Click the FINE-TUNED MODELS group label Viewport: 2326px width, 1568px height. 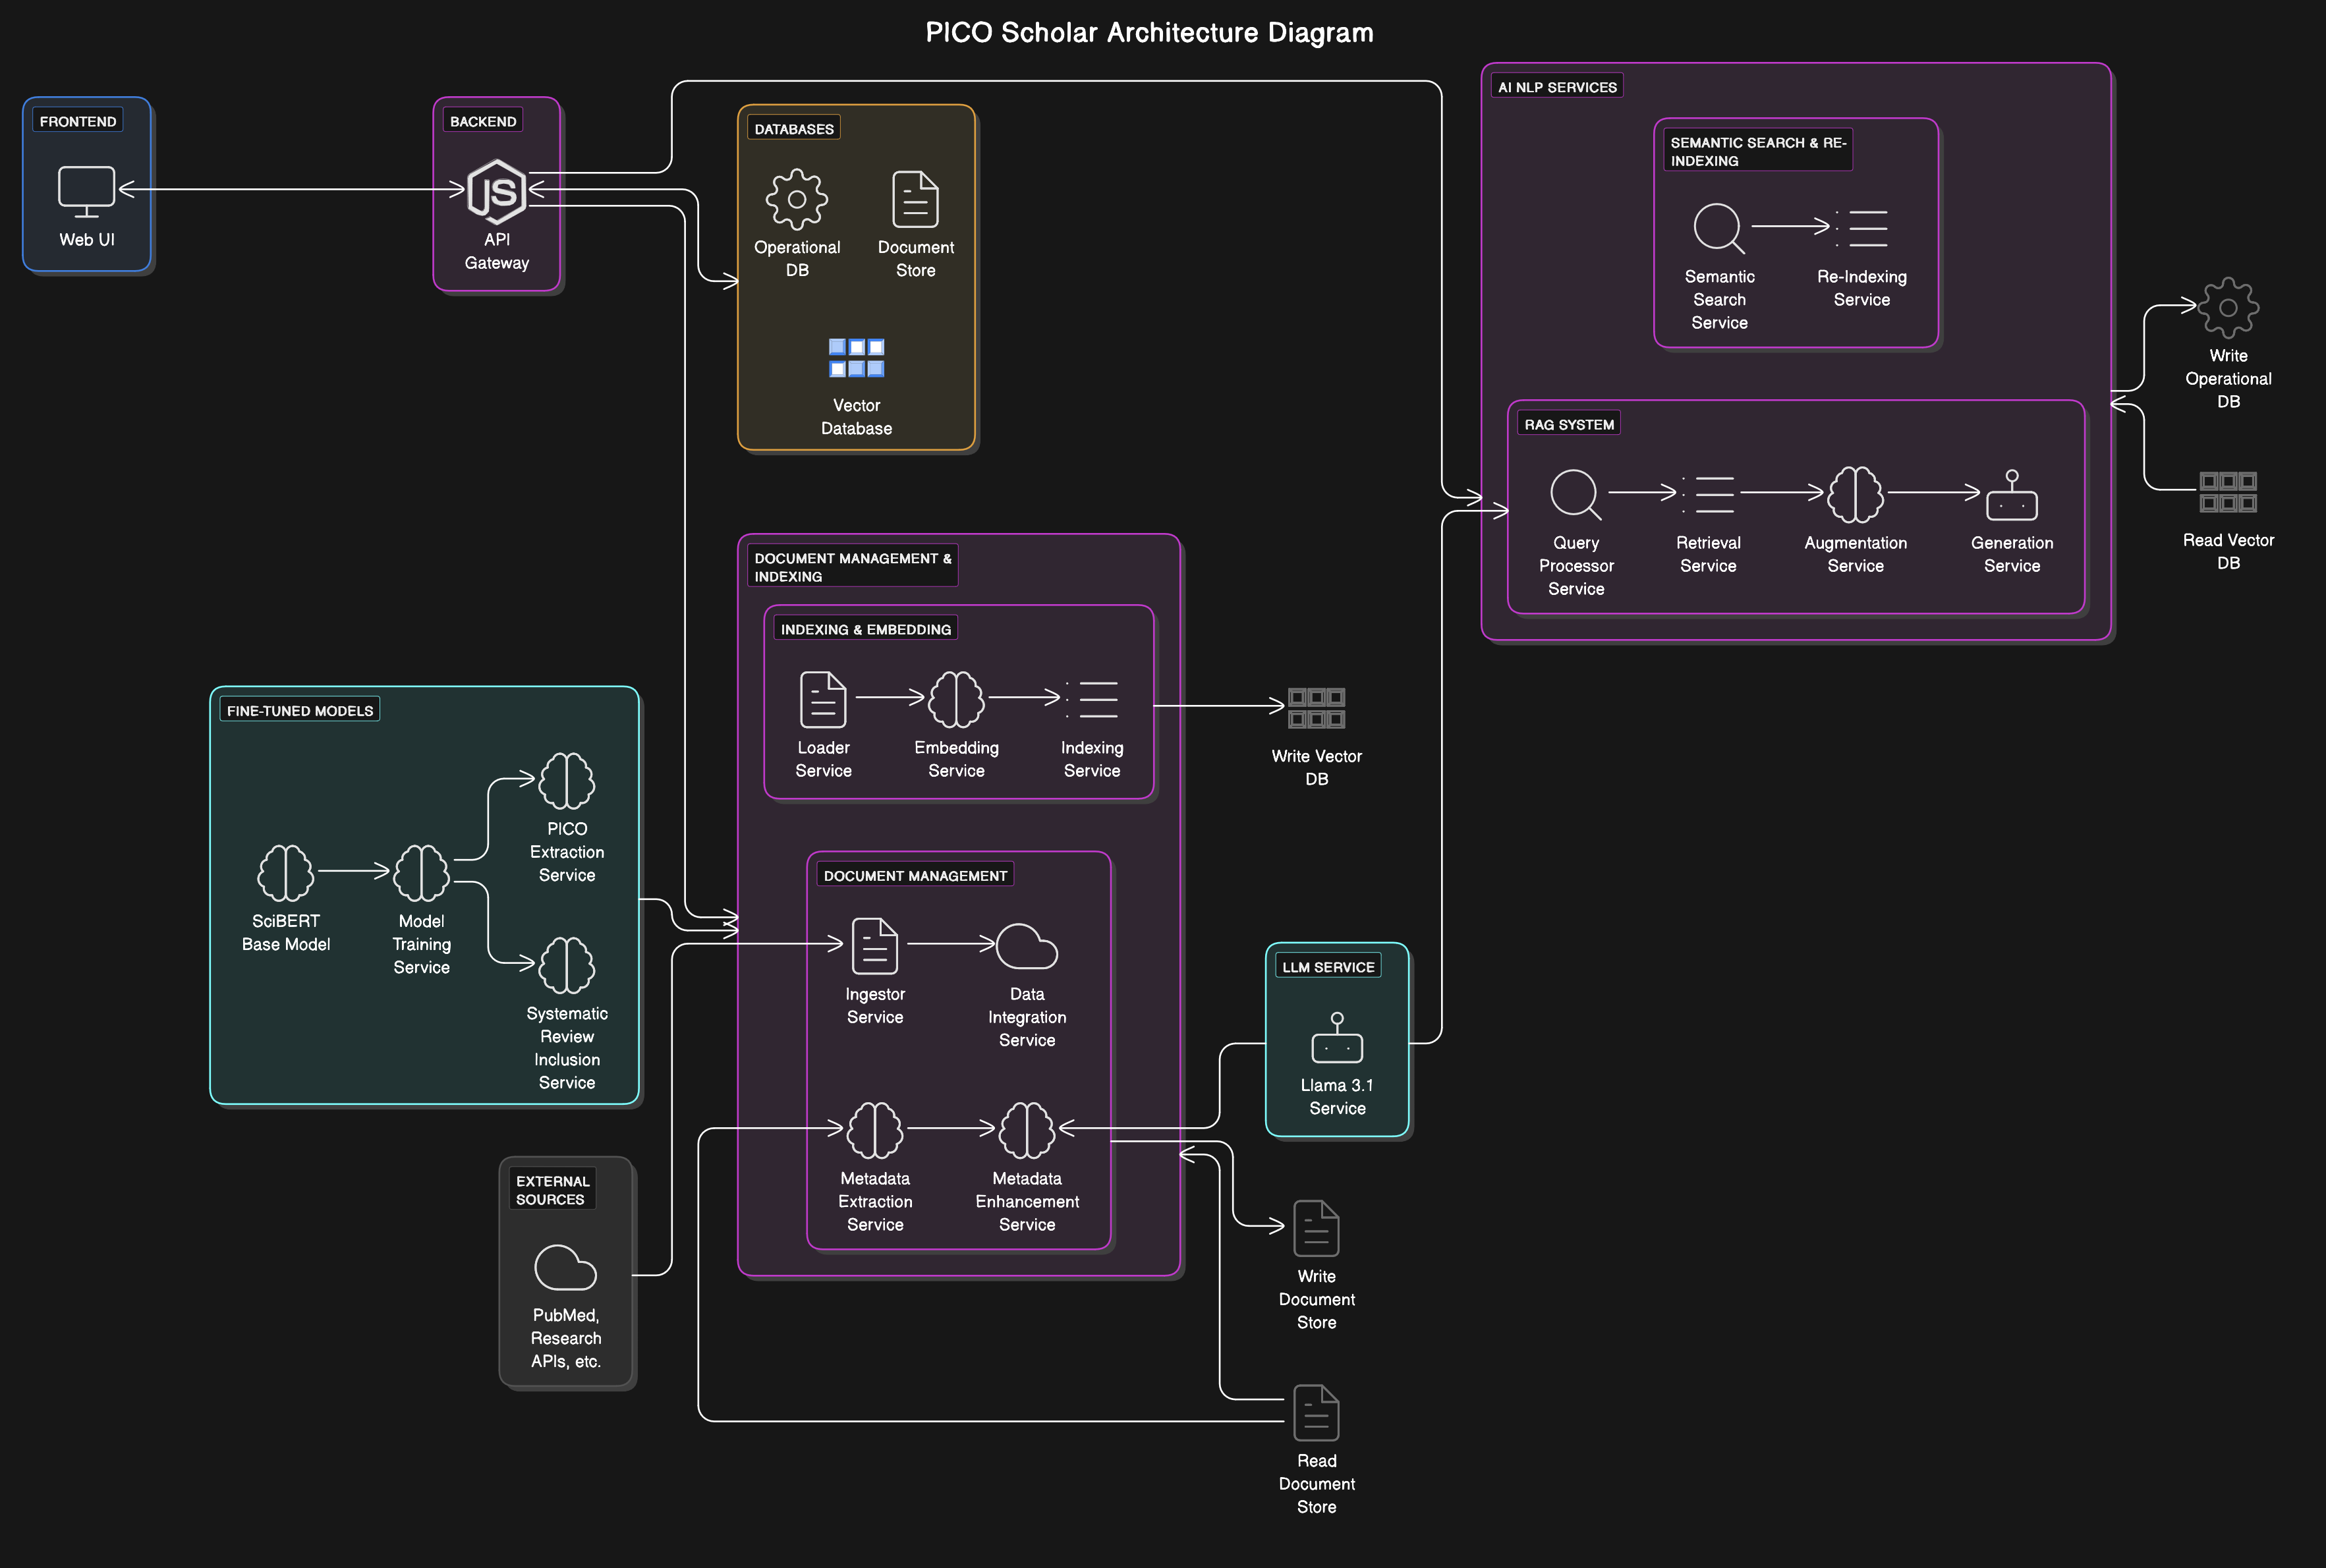point(299,710)
